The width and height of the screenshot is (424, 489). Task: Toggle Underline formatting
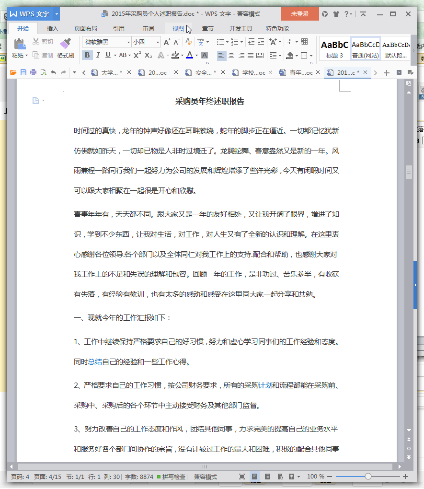[x=108, y=55]
